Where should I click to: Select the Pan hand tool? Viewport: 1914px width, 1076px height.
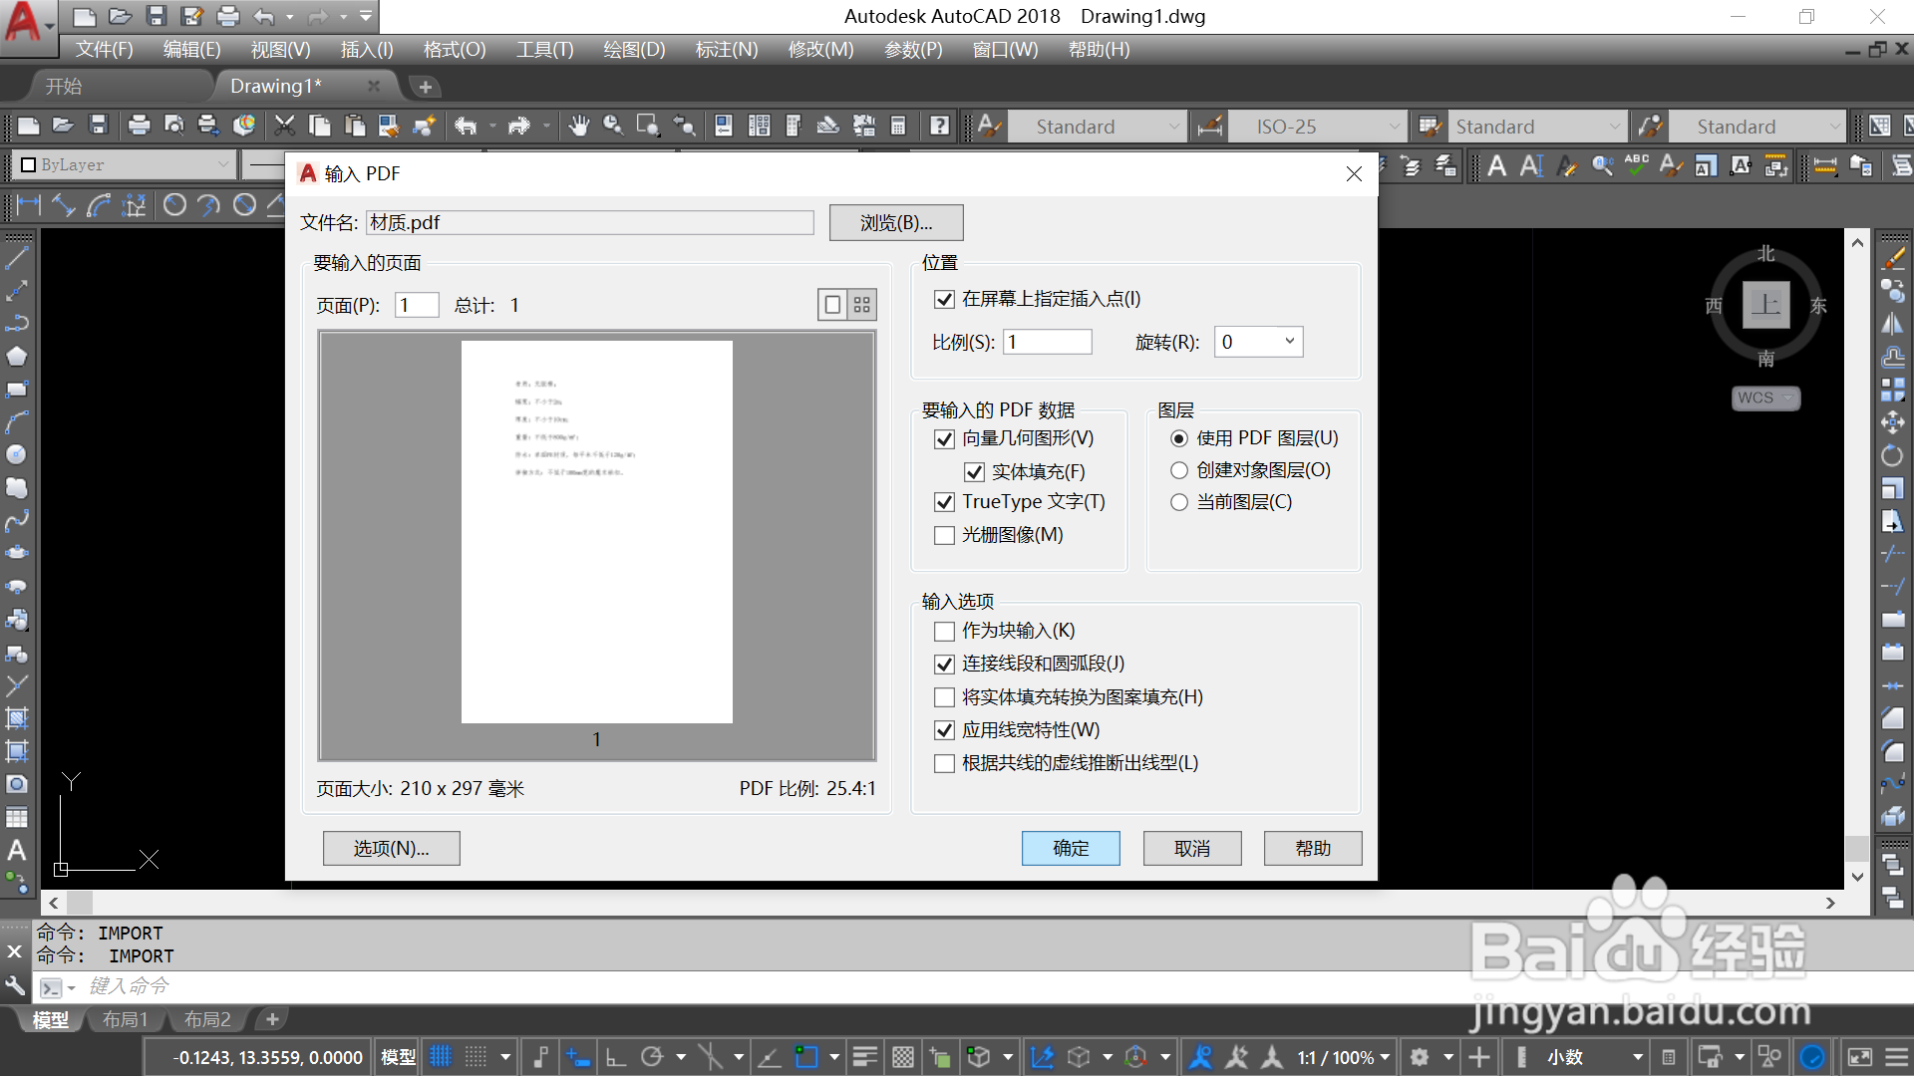(x=578, y=126)
